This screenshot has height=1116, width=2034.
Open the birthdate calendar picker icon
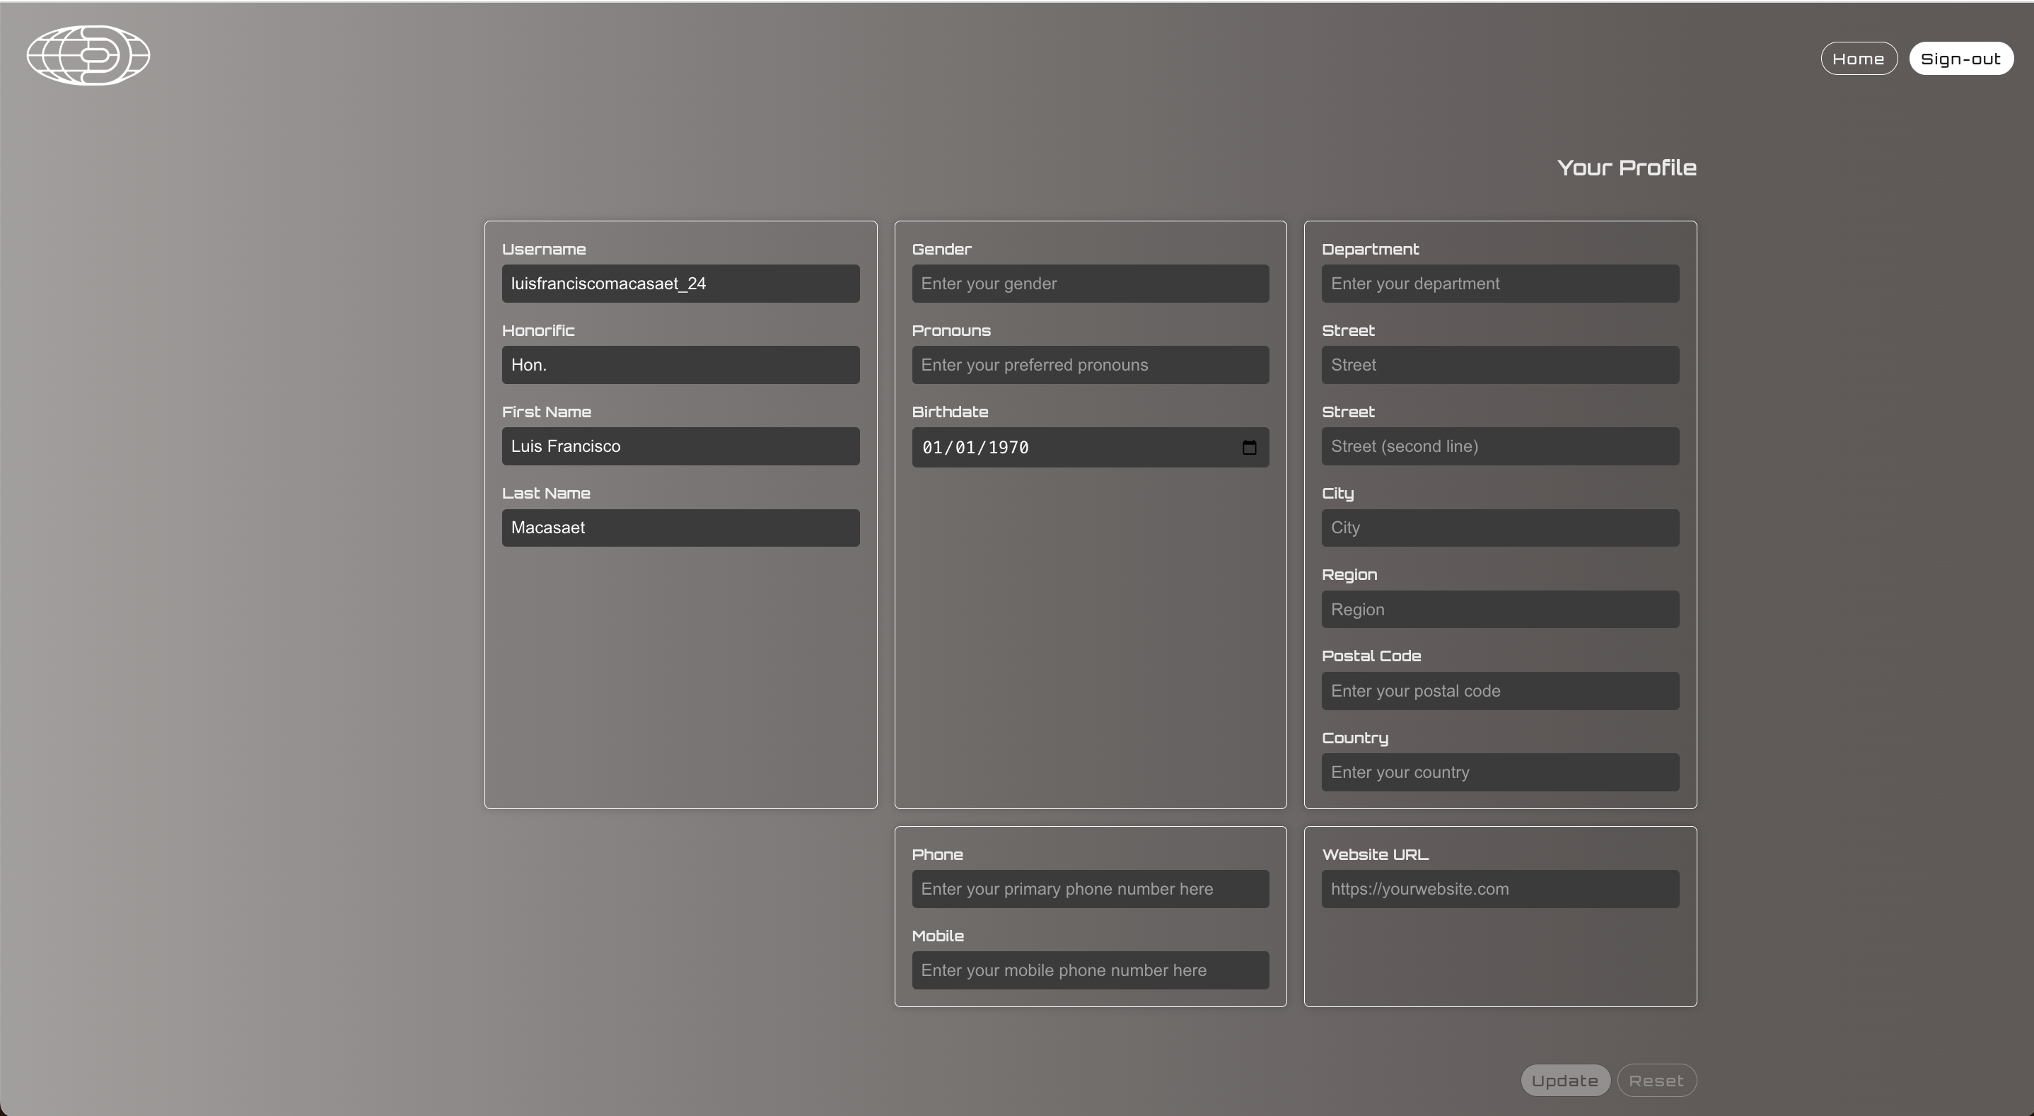(1249, 447)
